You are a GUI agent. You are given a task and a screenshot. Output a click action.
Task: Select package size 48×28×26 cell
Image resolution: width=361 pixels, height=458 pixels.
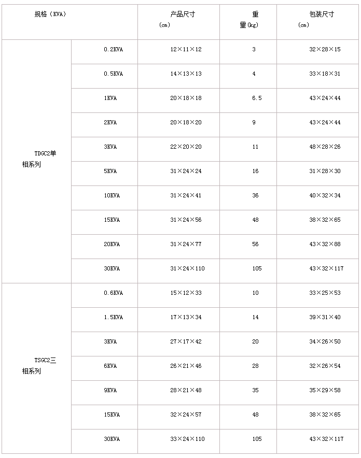325,147
